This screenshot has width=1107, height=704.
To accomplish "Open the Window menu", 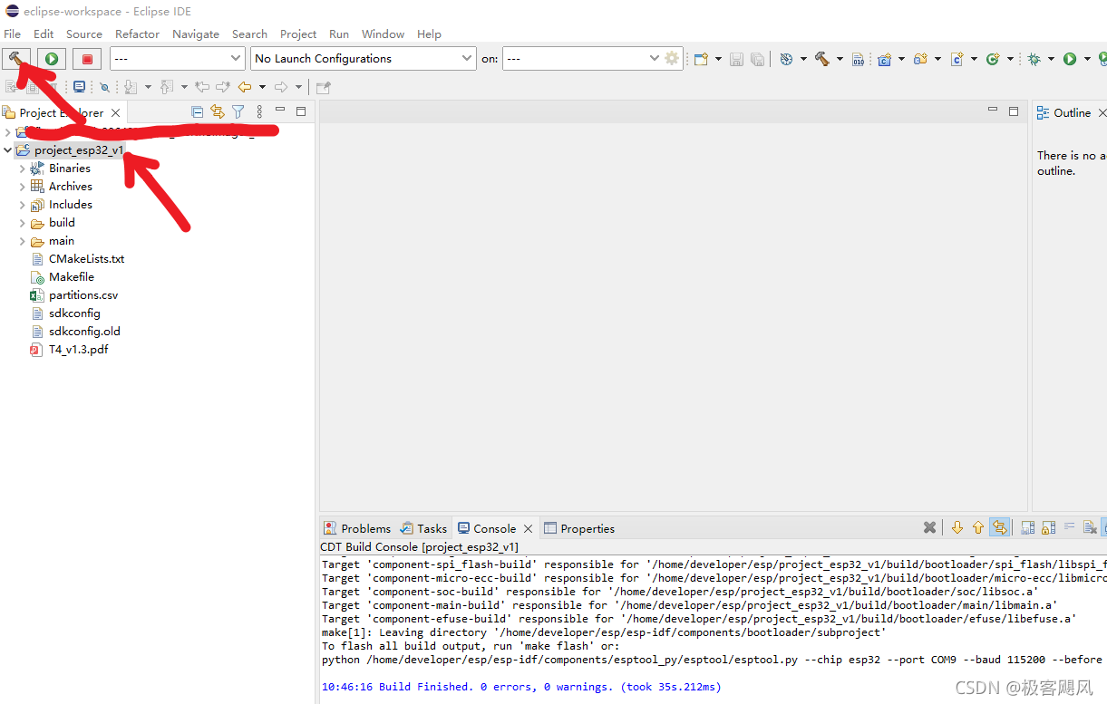I will pyautogui.click(x=383, y=34).
